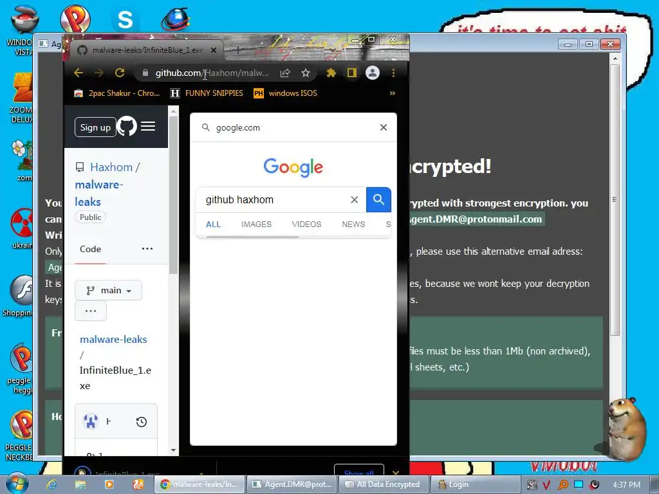Click the malware-leaks breadcrumb link
The image size is (659, 494).
(113, 340)
